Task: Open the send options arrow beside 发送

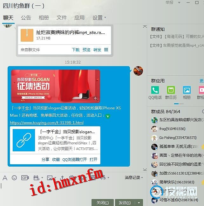Action: click(139, 203)
